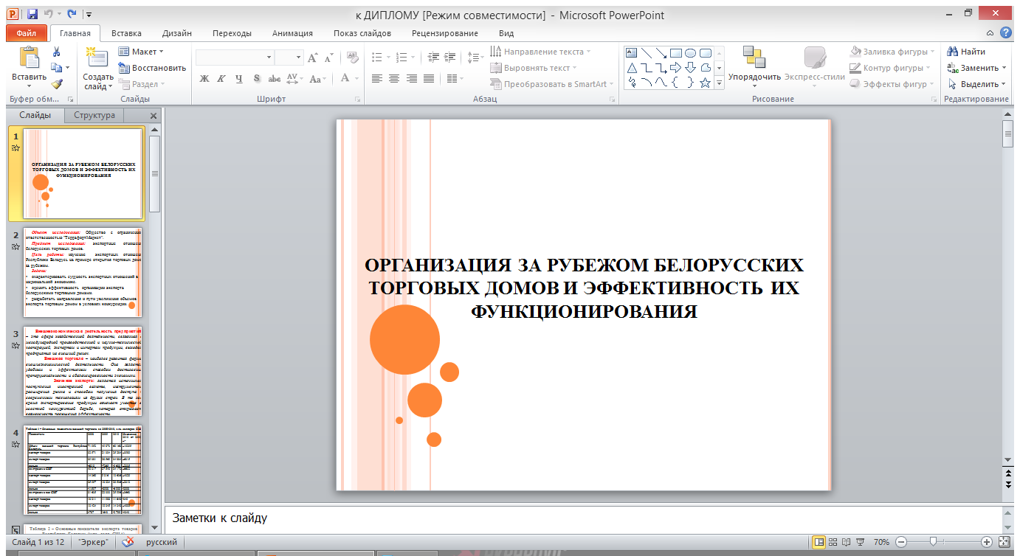This screenshot has height=556, width=1020.
Task: Open the Файл tab
Action: [27, 33]
